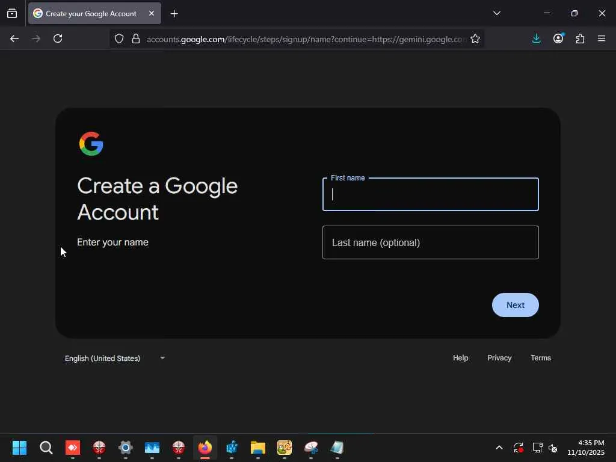Click the Next button
Screen dimensions: 616x462
point(515,305)
